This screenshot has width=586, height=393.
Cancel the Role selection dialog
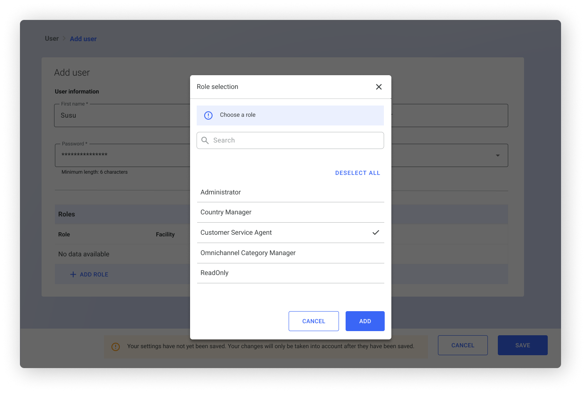(x=314, y=321)
